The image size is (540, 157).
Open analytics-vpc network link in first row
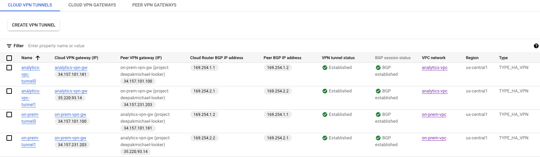click(x=434, y=68)
